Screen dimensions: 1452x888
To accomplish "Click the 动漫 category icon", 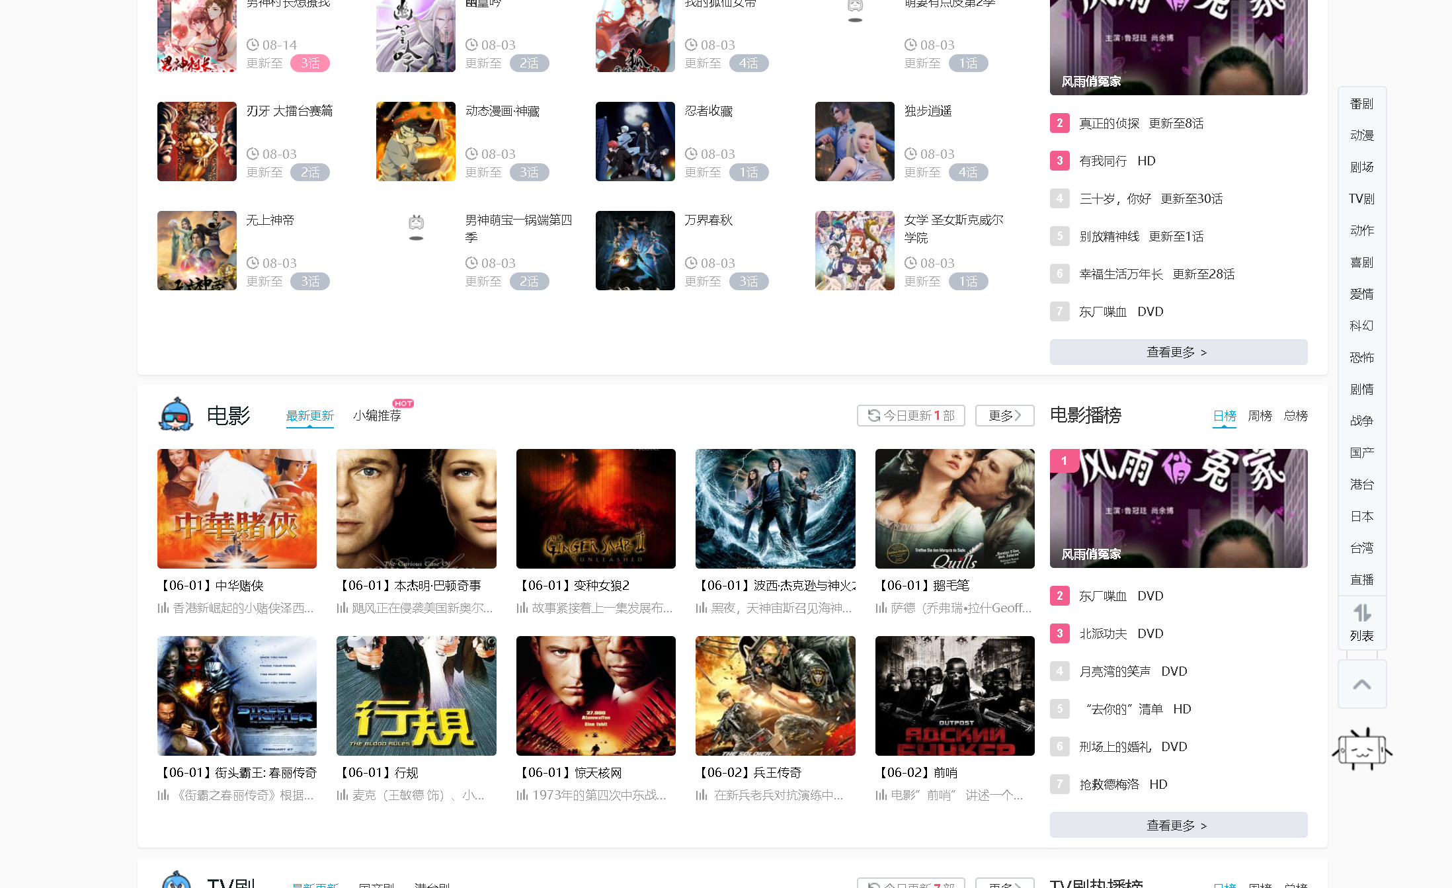I will [x=1363, y=135].
